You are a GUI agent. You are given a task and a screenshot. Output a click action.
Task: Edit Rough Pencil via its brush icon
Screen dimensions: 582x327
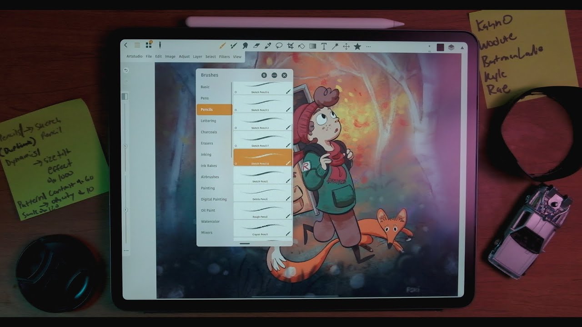[288, 216]
